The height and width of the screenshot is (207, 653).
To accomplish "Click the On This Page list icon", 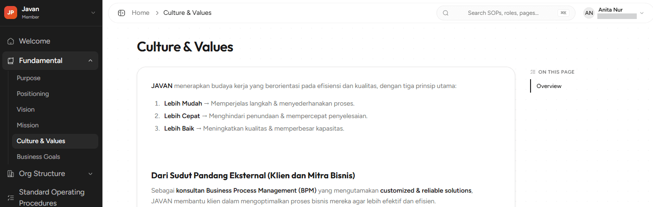I will (533, 72).
